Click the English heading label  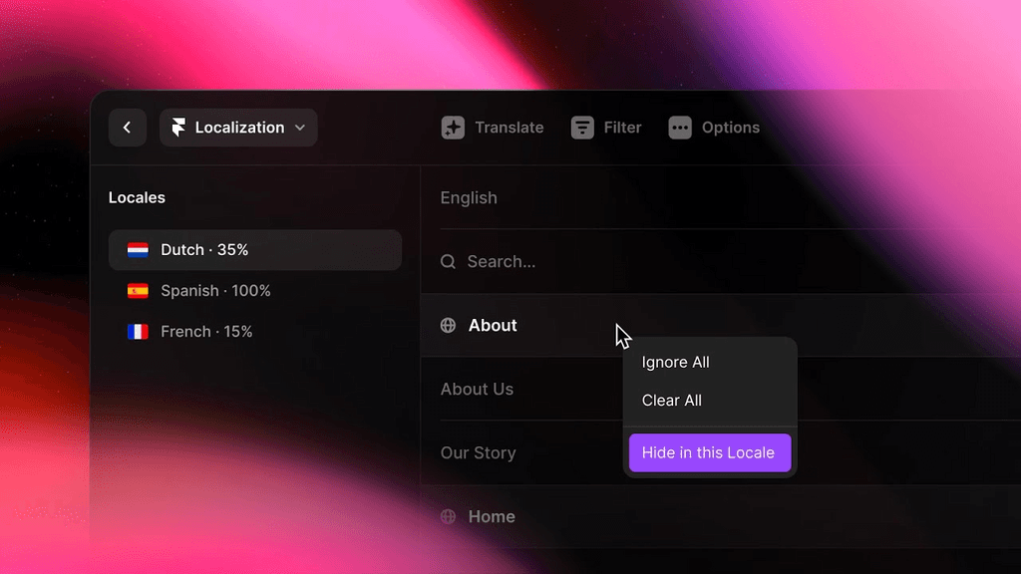469,197
